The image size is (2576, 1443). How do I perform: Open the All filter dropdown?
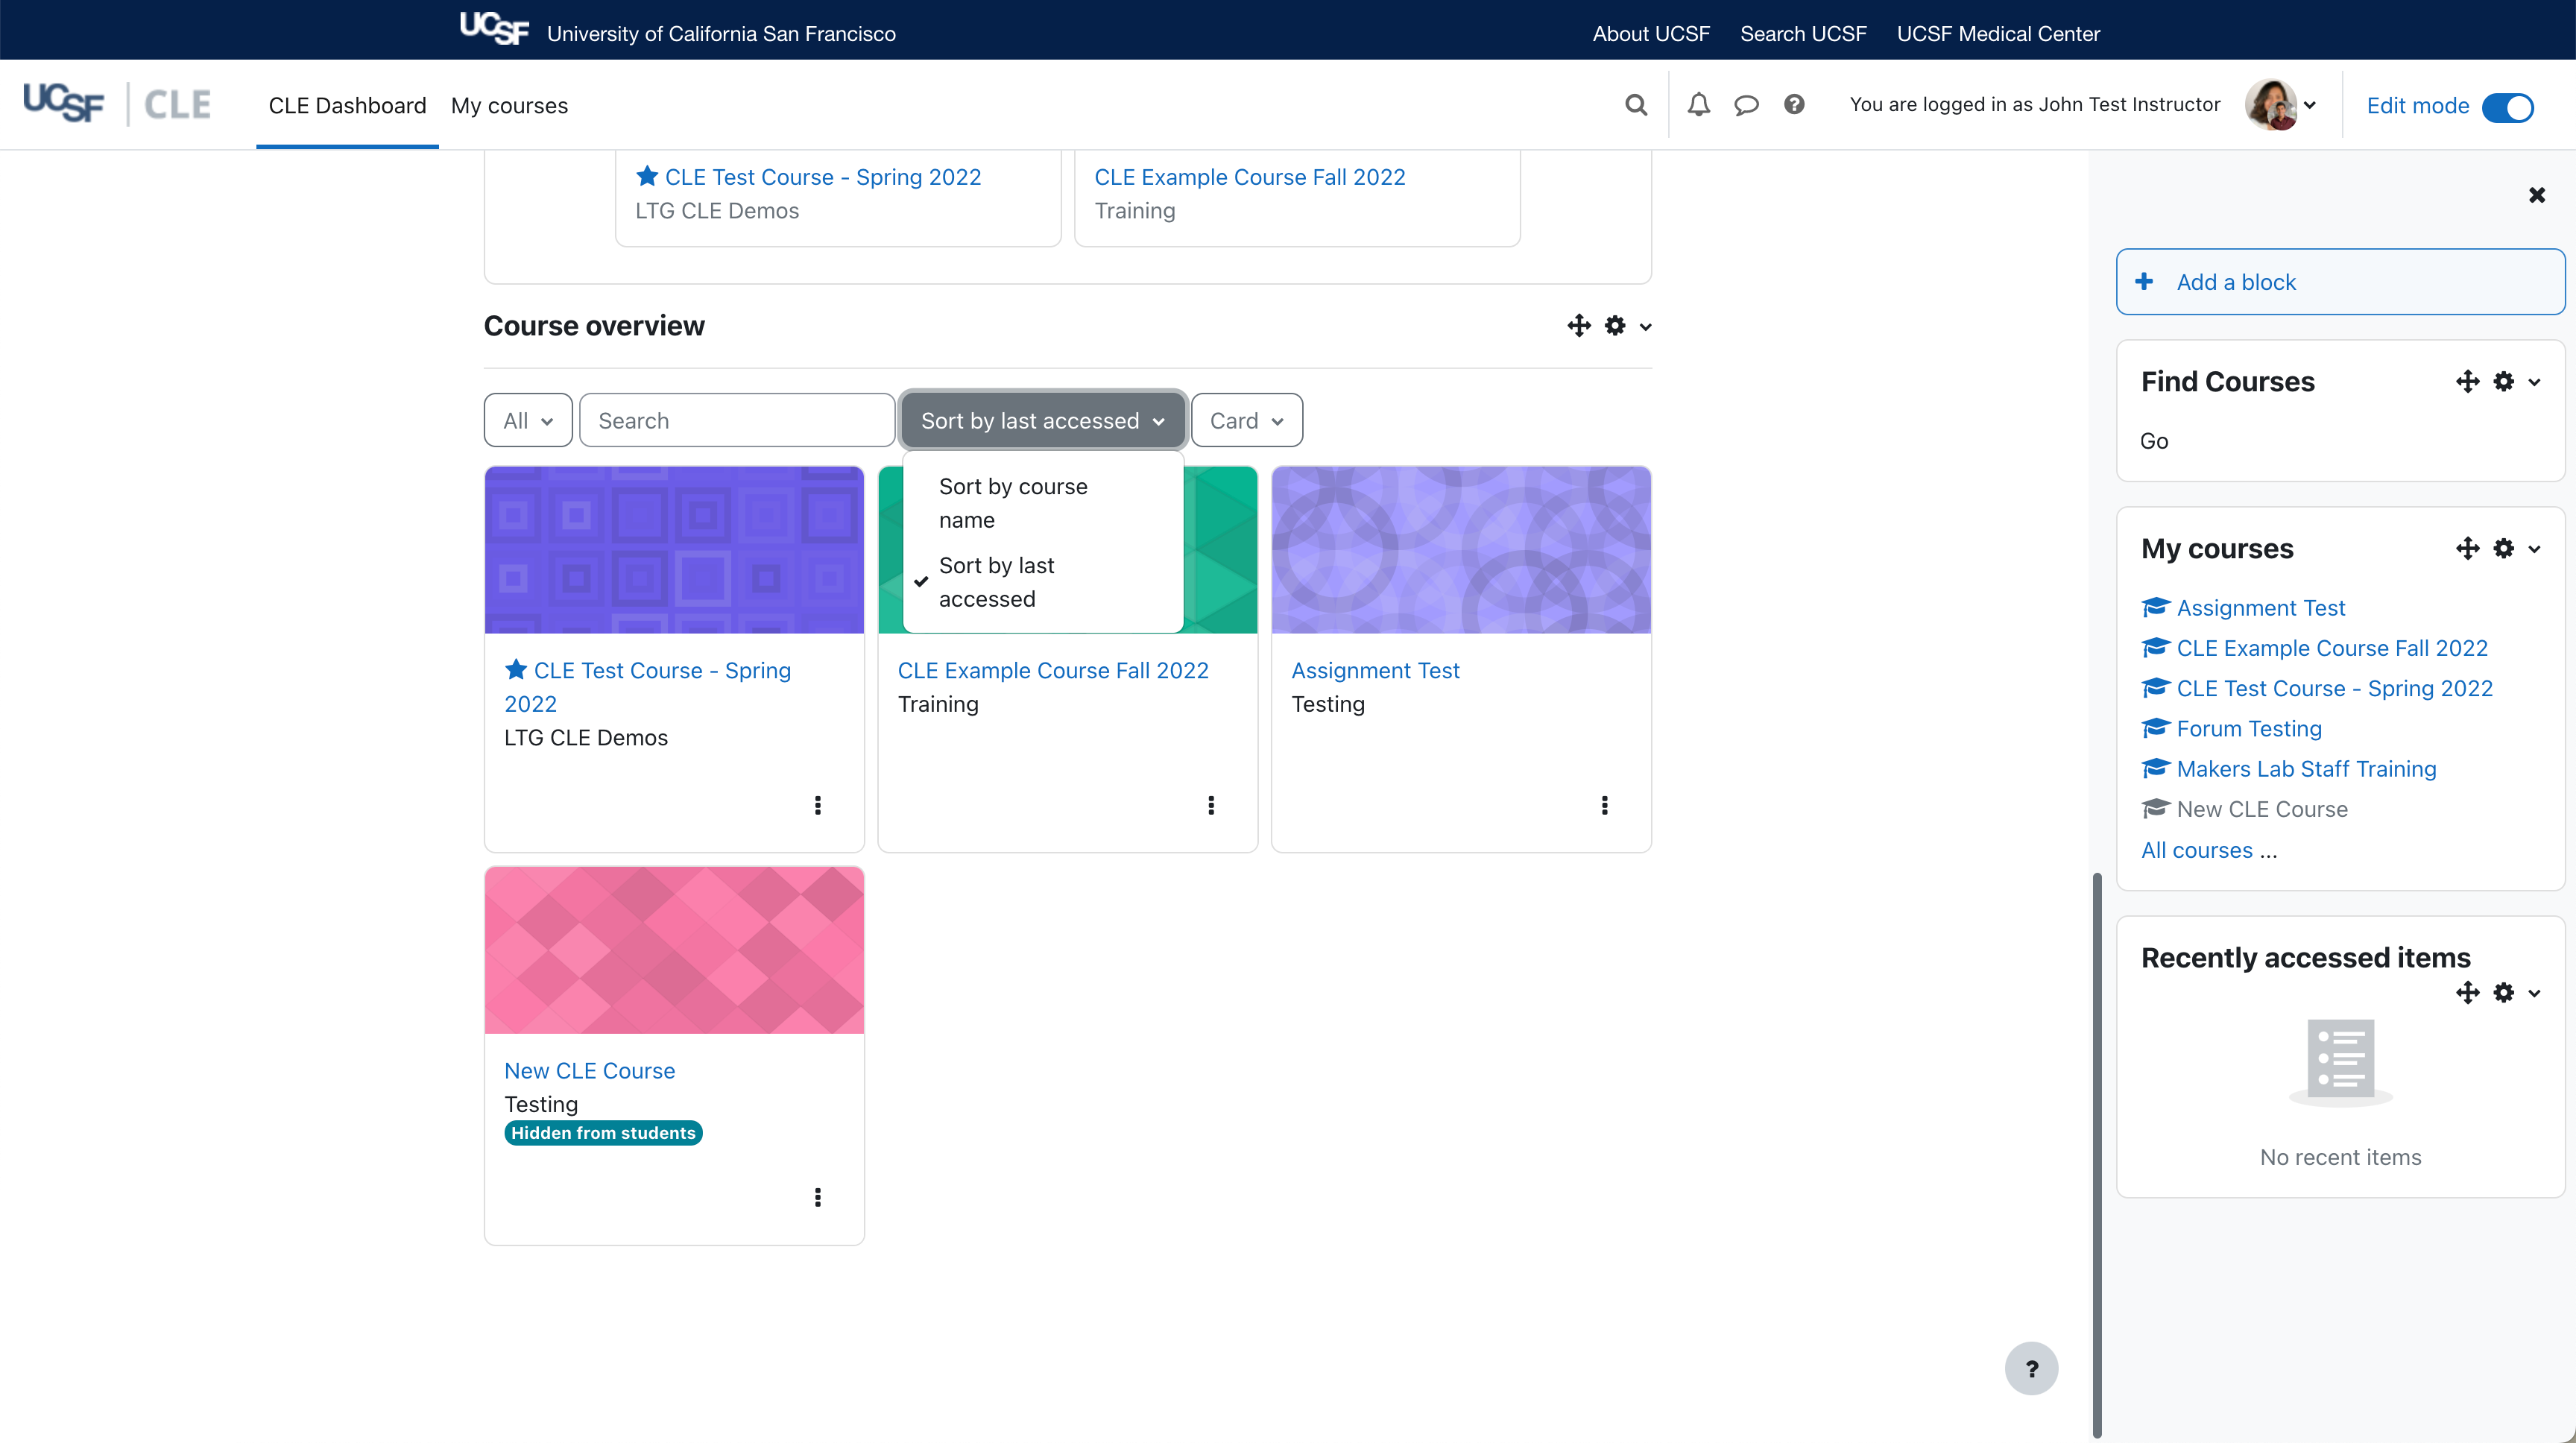[x=528, y=421]
